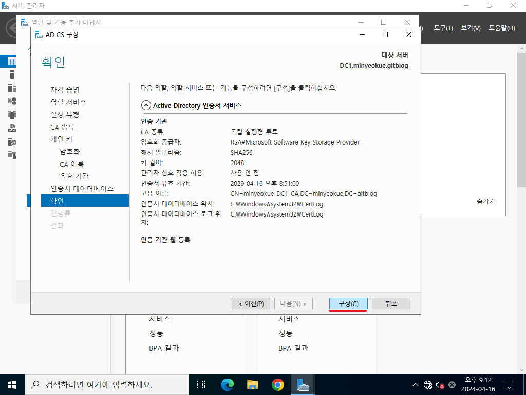
Task: Open the notification center icon
Action: pos(509,385)
